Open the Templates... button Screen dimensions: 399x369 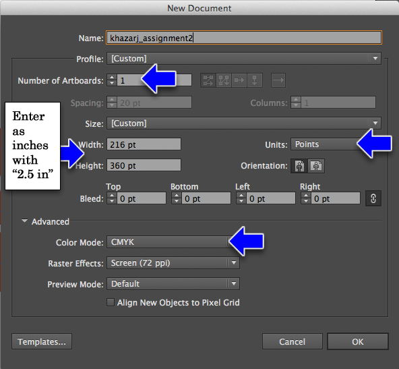[42, 341]
